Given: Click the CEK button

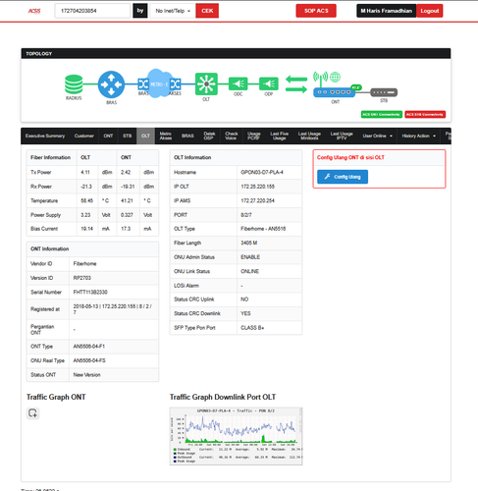Looking at the screenshot, I should pyautogui.click(x=207, y=11).
